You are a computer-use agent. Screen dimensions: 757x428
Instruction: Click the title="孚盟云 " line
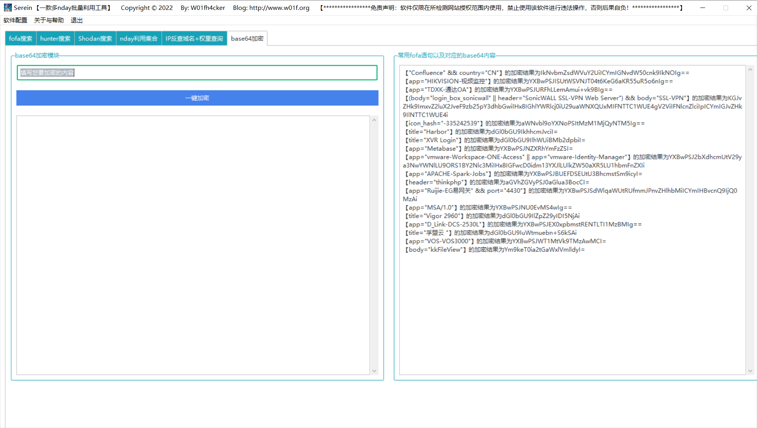click(x=490, y=233)
